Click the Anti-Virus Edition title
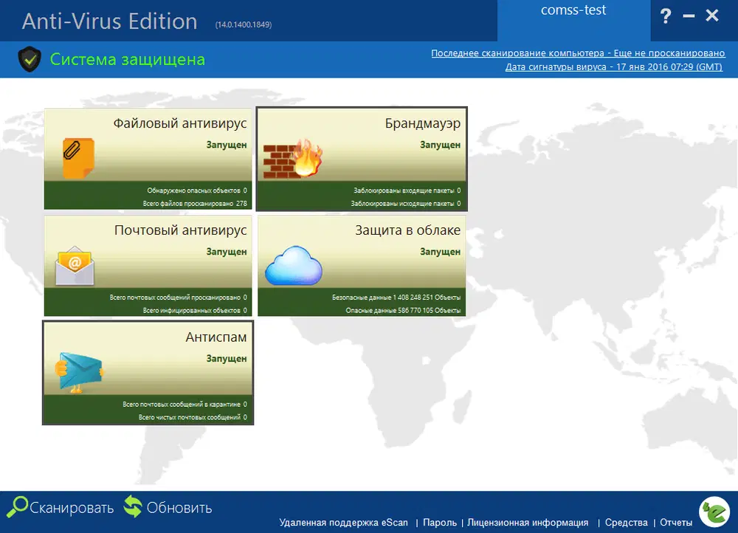 [110, 21]
